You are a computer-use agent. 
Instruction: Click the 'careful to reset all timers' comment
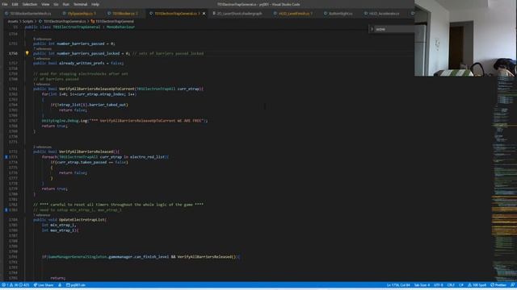118,205
